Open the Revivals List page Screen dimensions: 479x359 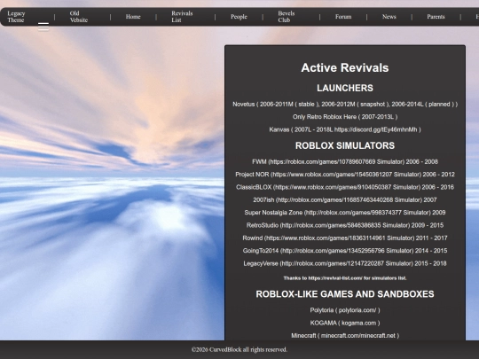[182, 17]
